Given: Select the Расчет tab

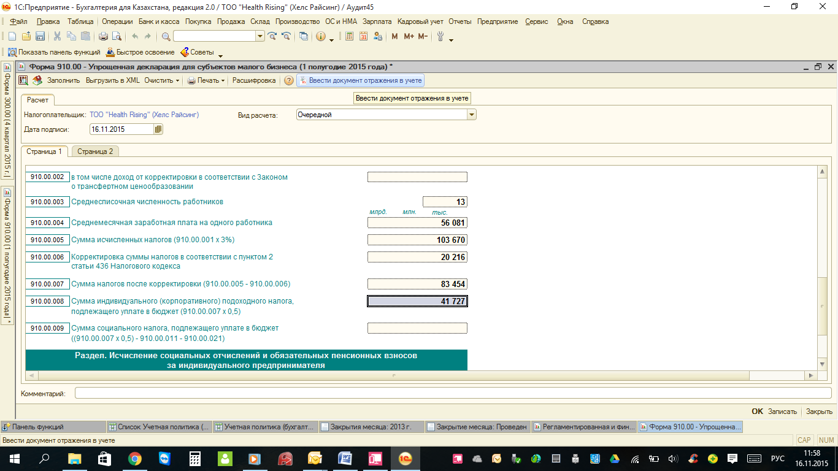Looking at the screenshot, I should [x=38, y=100].
